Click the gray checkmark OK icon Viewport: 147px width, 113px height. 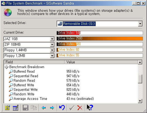(72, 108)
